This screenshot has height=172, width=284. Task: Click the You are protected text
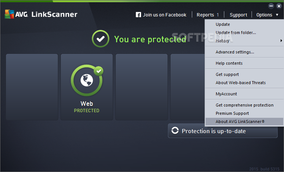pos(150,39)
